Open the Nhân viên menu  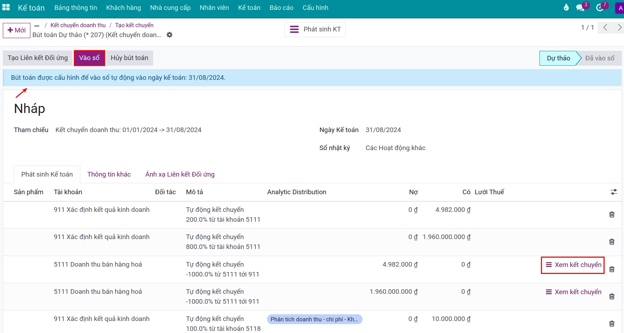tap(214, 7)
